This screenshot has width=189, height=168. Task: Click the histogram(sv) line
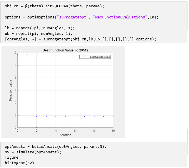pyautogui.click(x=19, y=163)
